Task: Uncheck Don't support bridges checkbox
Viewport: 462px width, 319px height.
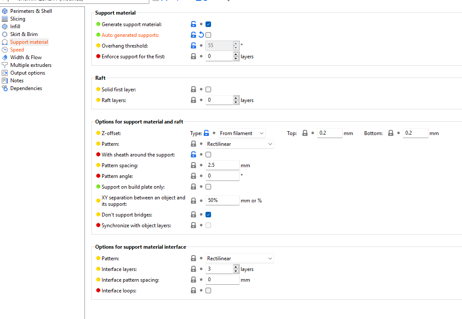Action: (x=208, y=214)
